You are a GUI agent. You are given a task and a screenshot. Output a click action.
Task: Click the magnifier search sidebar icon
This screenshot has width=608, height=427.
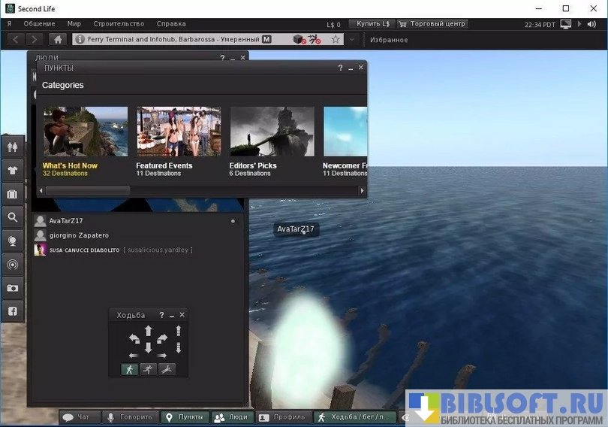(x=12, y=217)
